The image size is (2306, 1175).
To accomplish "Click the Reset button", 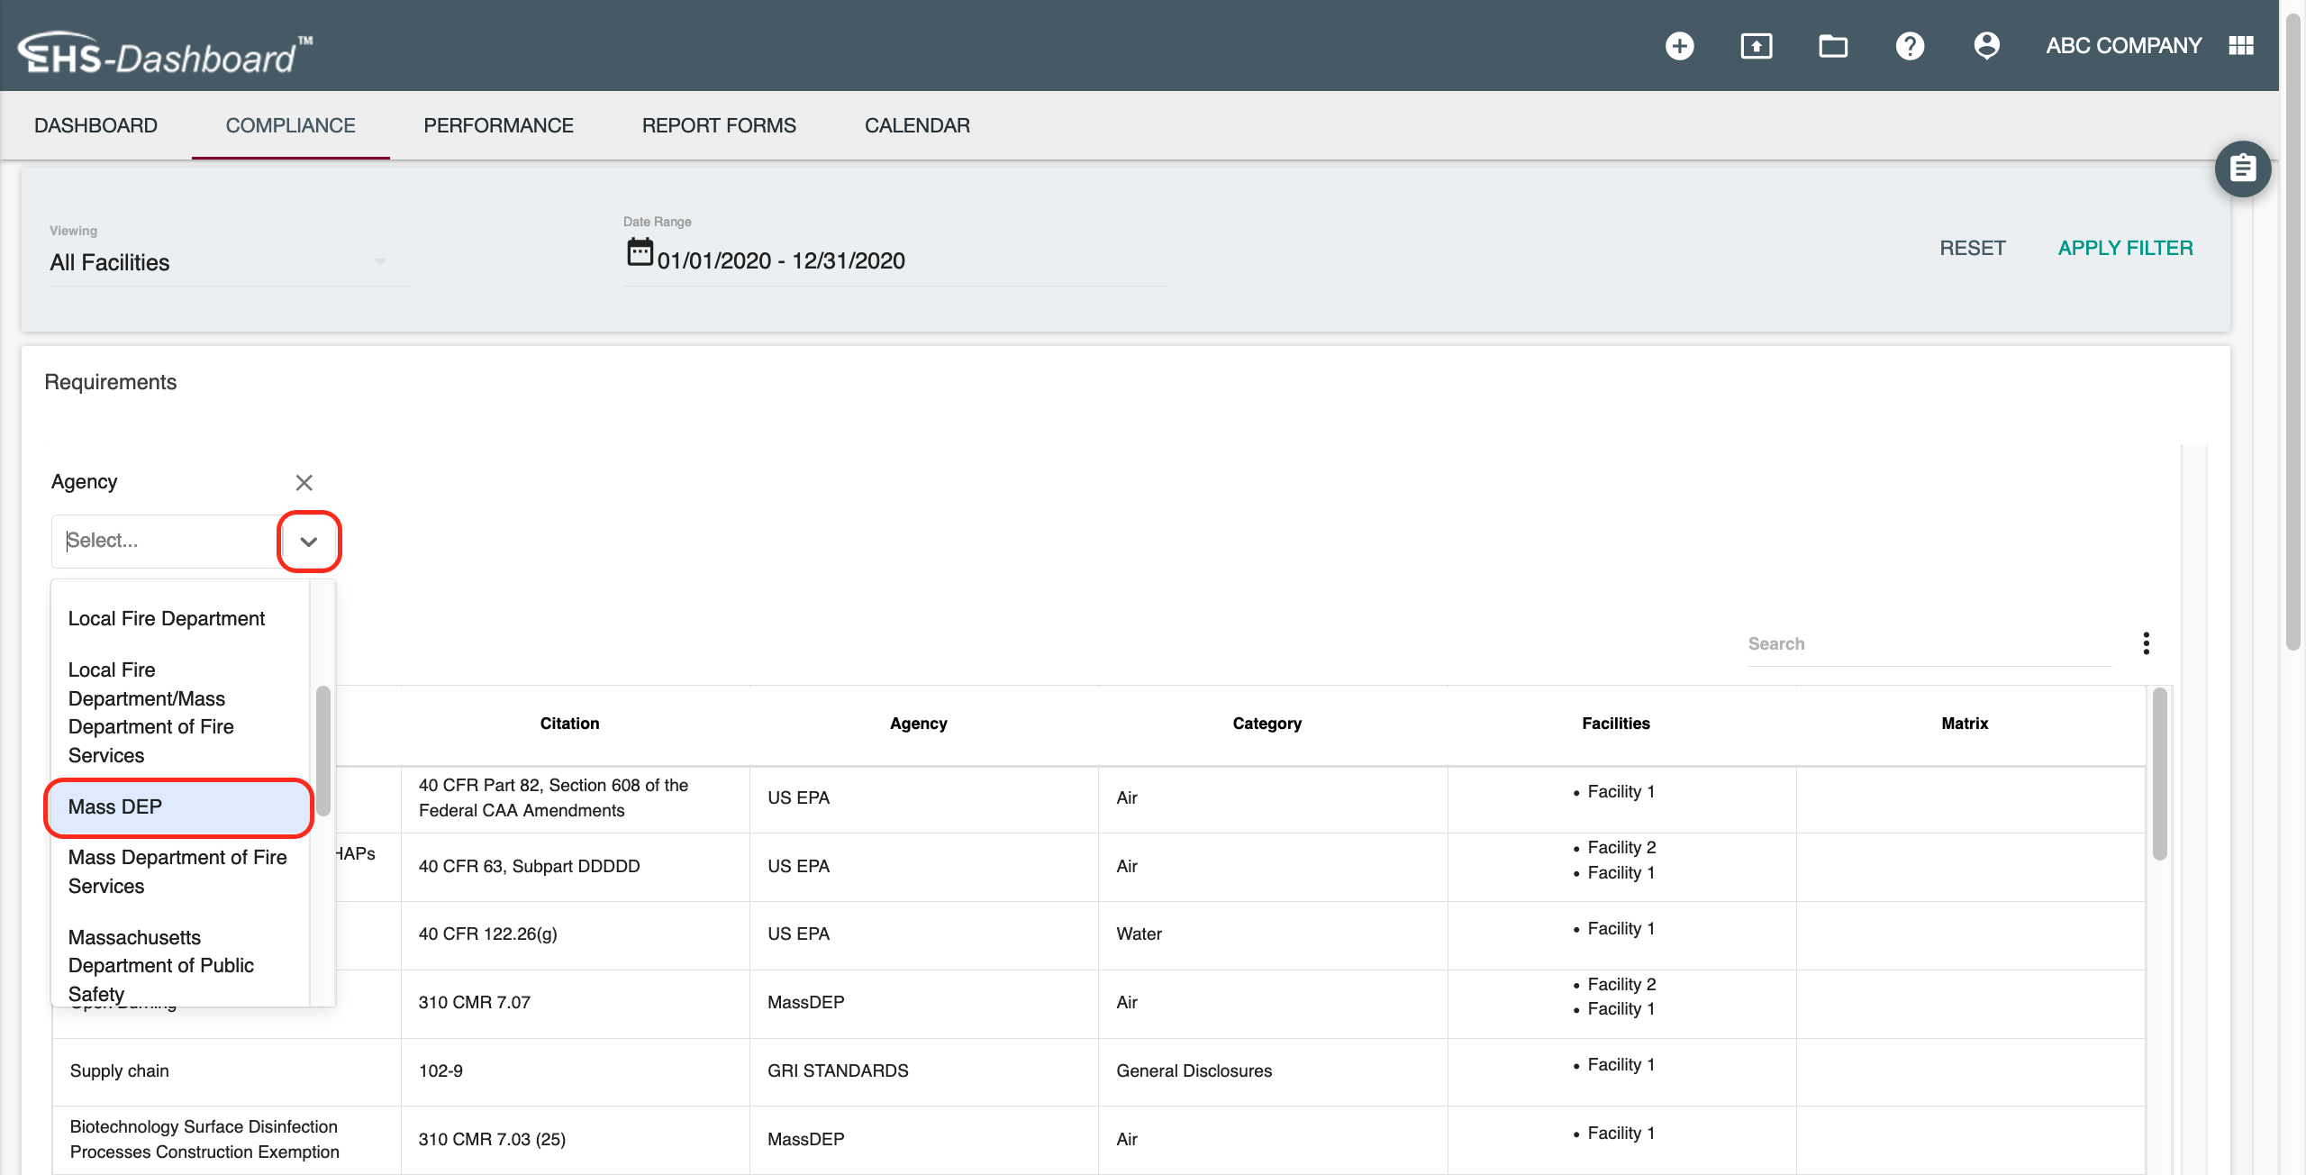I will click(1972, 248).
